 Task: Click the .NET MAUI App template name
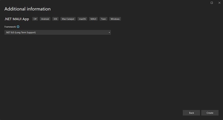[17, 19]
